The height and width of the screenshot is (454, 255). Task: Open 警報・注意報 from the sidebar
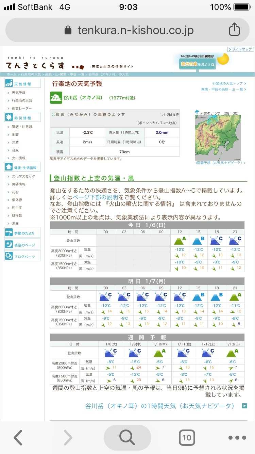coord(22,127)
